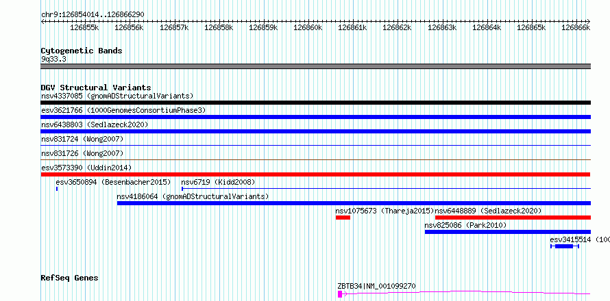The image size is (610, 301).
Task: Select the red esv3573390 Uddin2014 bar
Action: 315,174
